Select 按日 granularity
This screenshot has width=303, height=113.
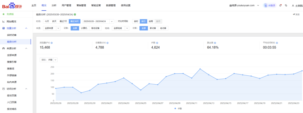[144, 21]
